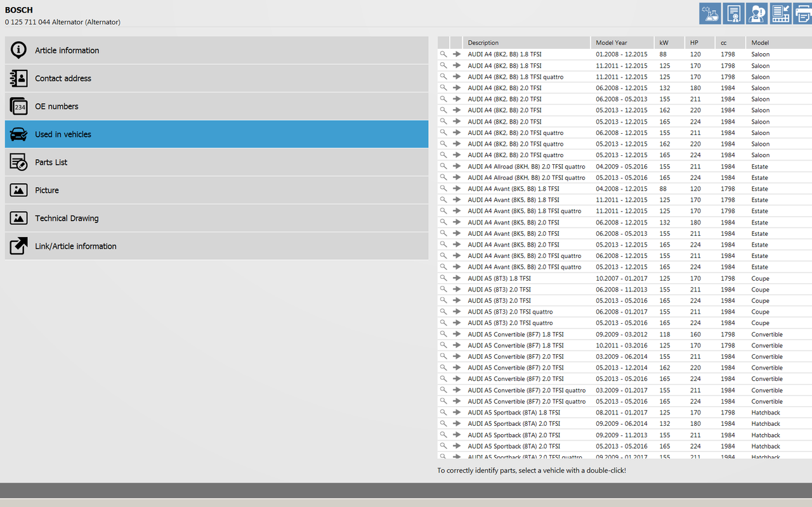The height and width of the screenshot is (507, 812).
Task: Open the chemistry flasks icon in top toolbar
Action: 710,13
